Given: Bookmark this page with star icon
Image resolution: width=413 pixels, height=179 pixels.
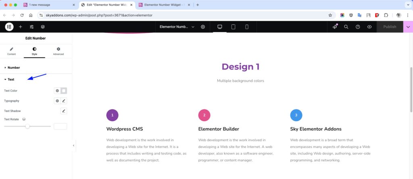Looking at the screenshot, I should pos(330,15).
